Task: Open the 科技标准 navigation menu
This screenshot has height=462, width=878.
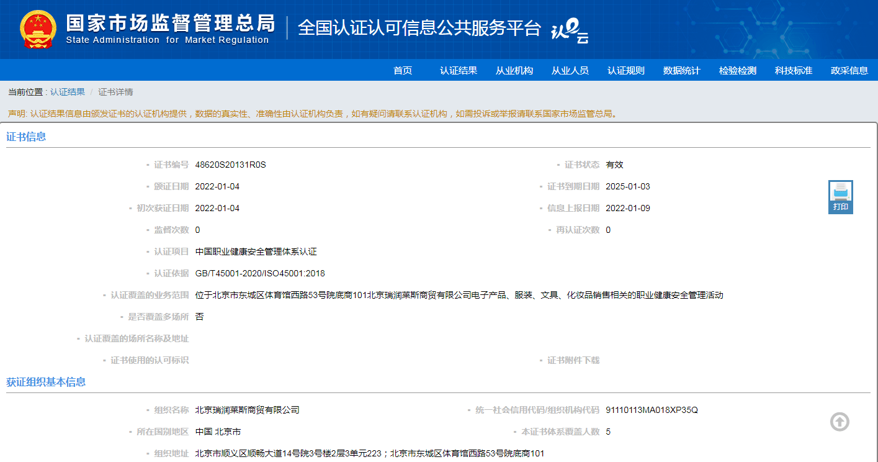Action: coord(794,70)
